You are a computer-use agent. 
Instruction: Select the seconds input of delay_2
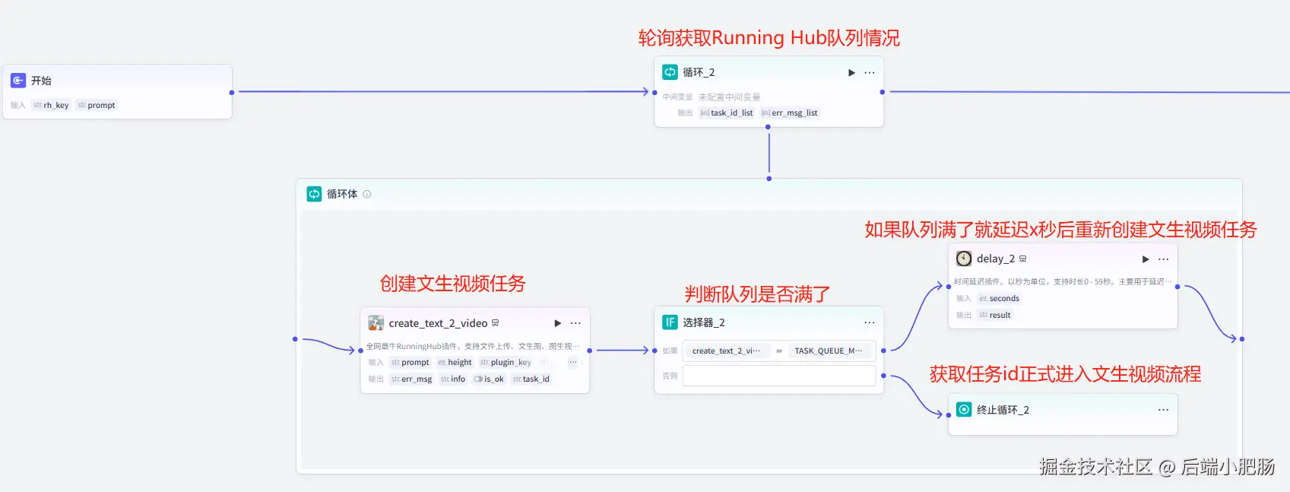1000,298
